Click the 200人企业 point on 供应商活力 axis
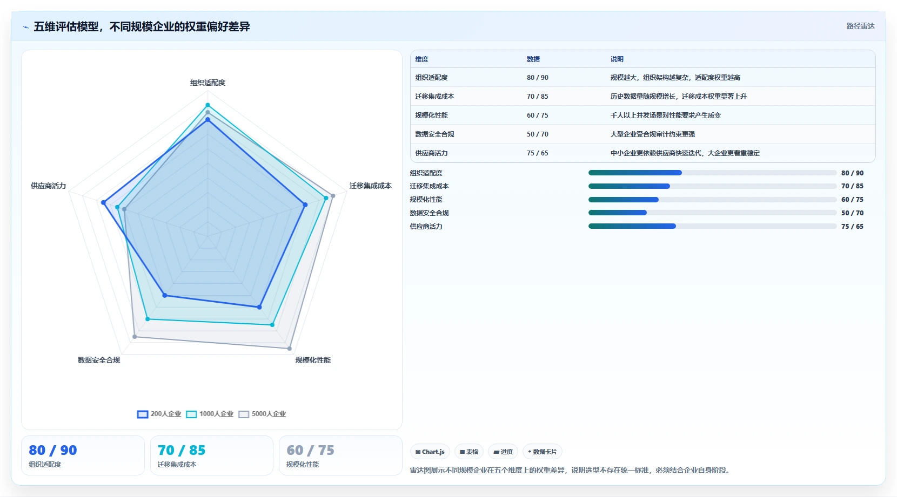The height and width of the screenshot is (497, 897). (x=103, y=203)
